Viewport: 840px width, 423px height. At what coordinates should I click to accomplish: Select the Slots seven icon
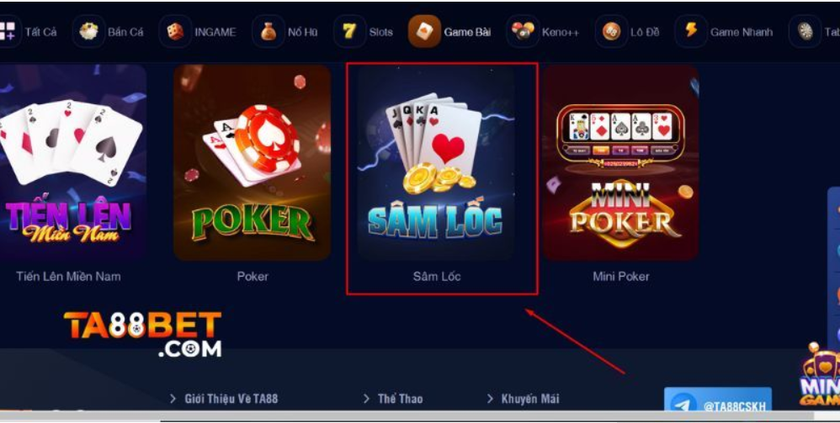coord(349,32)
